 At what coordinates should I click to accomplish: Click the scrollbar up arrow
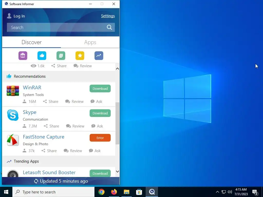(x=117, y=68)
